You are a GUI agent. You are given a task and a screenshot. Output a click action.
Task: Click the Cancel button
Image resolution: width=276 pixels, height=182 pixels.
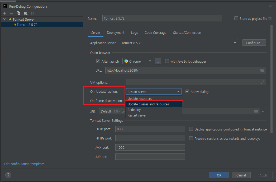[241, 175]
